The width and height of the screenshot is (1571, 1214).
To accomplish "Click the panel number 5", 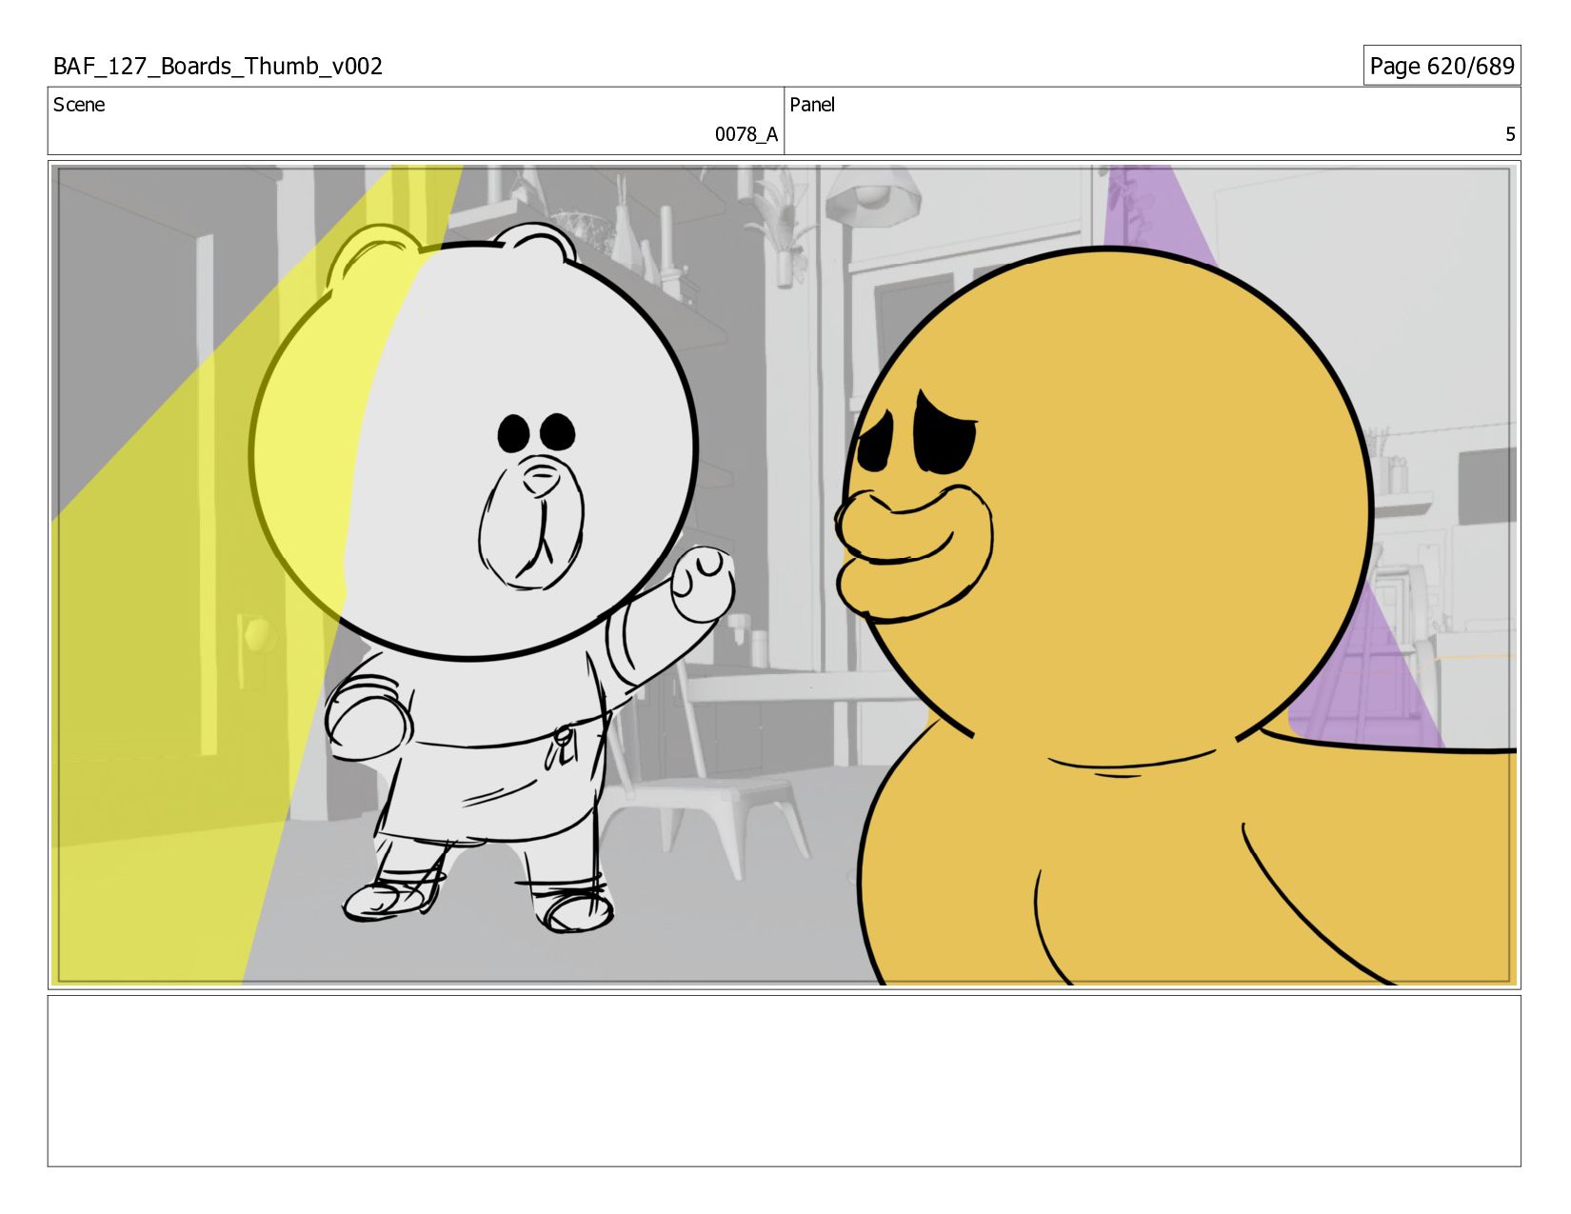I will (1510, 134).
